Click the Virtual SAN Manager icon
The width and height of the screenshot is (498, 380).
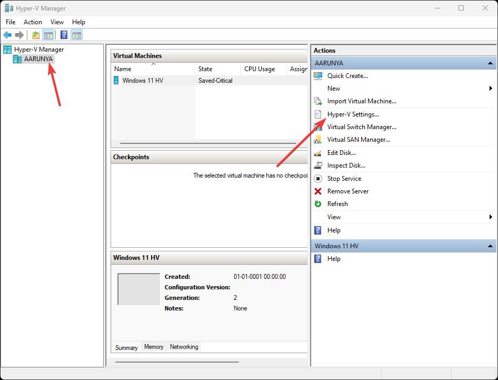click(x=318, y=140)
